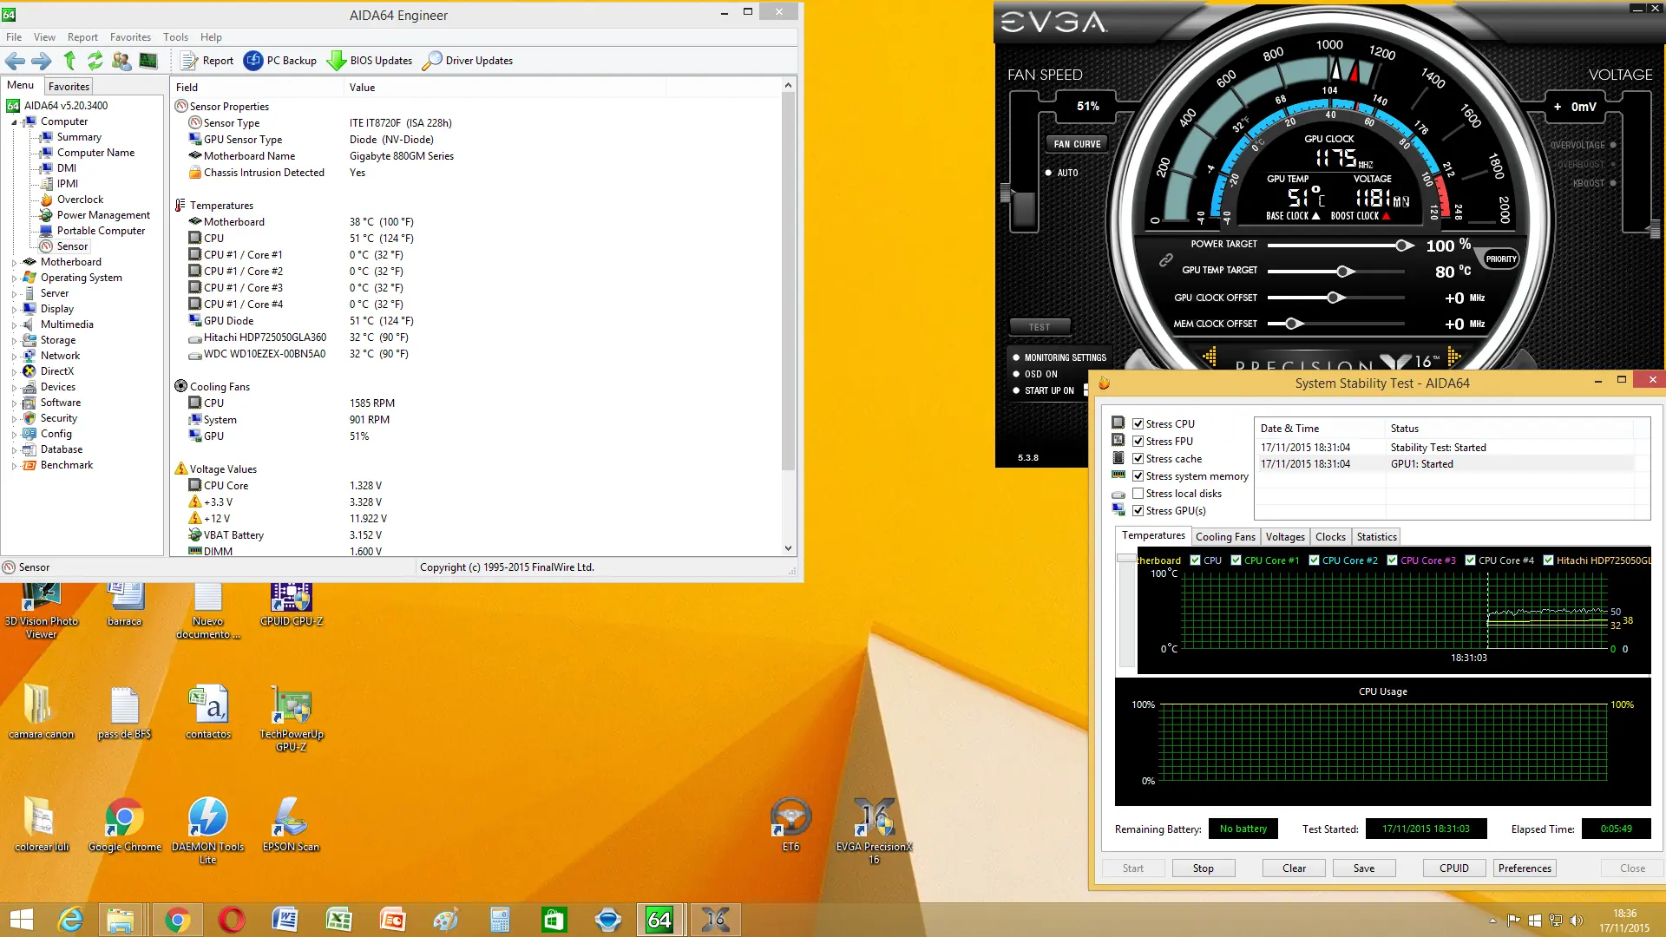The width and height of the screenshot is (1666, 937).
Task: Open Opera from the taskbar
Action: click(232, 920)
